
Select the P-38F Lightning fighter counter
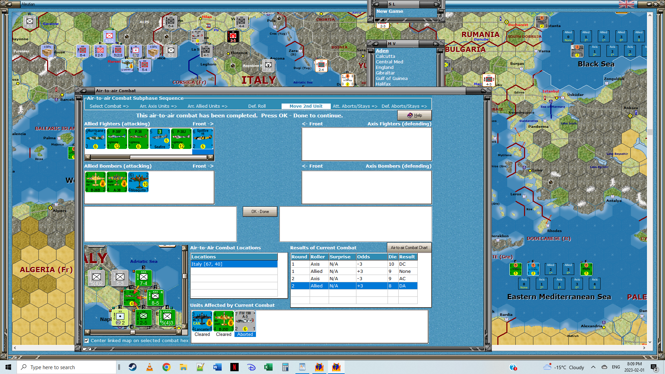(117, 139)
